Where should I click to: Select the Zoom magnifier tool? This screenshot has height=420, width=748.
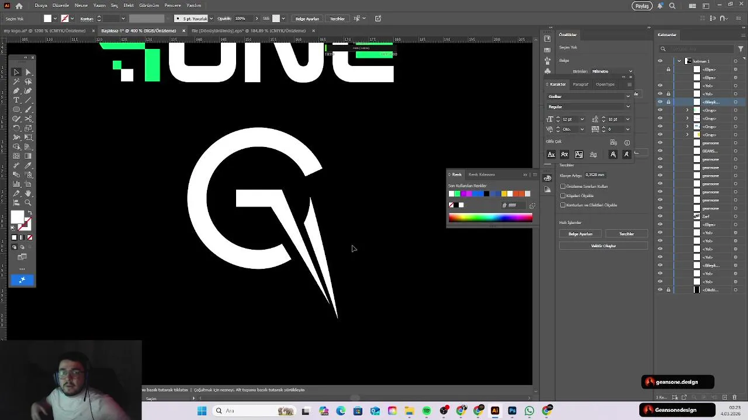tap(28, 202)
